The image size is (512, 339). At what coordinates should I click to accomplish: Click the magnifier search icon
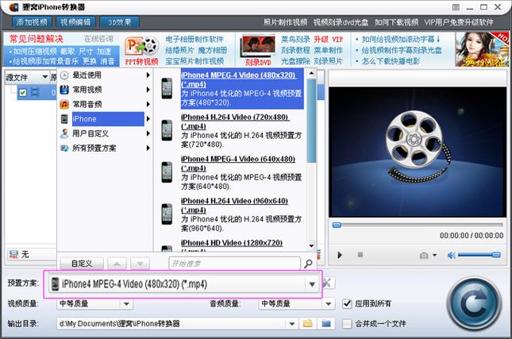pyautogui.click(x=308, y=264)
